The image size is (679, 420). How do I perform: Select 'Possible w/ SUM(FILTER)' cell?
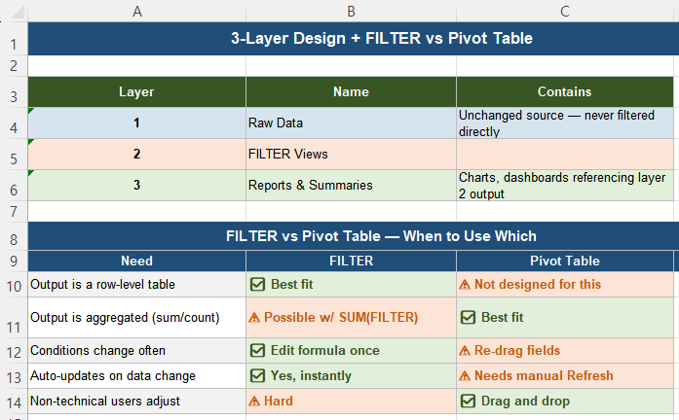coord(351,318)
